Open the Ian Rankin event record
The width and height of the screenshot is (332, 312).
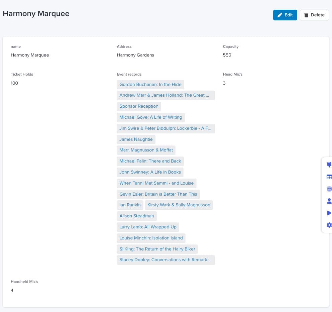(x=130, y=205)
